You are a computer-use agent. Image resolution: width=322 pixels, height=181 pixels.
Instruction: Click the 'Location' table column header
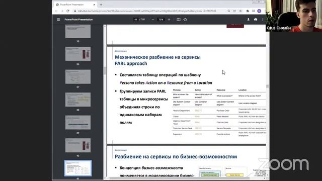tap(243, 90)
